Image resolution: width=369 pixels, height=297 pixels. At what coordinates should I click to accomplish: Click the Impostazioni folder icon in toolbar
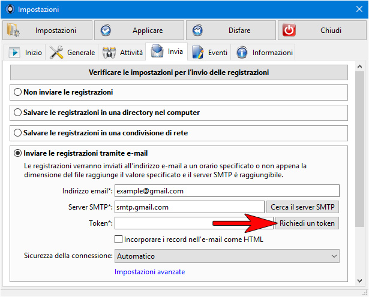coord(13,30)
